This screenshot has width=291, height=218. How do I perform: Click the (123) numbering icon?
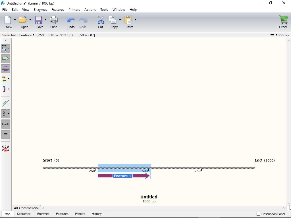(6, 124)
